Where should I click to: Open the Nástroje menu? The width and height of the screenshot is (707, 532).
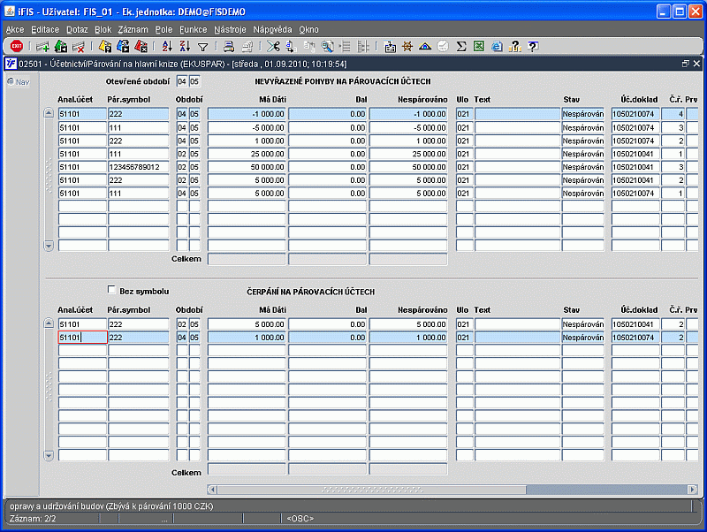click(231, 29)
